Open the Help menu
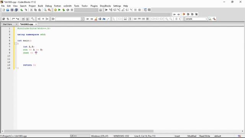 point(126,6)
